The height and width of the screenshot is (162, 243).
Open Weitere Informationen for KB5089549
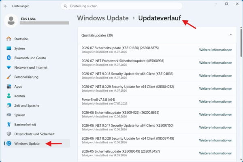pos(215,153)
